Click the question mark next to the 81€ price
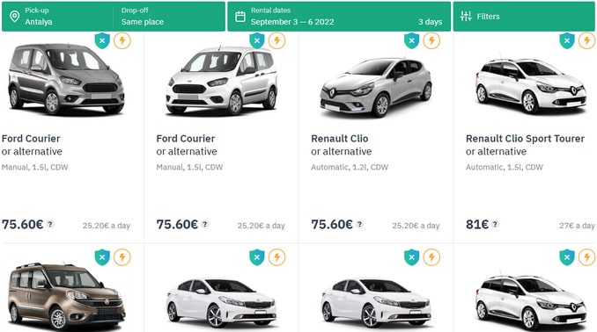 (x=495, y=224)
